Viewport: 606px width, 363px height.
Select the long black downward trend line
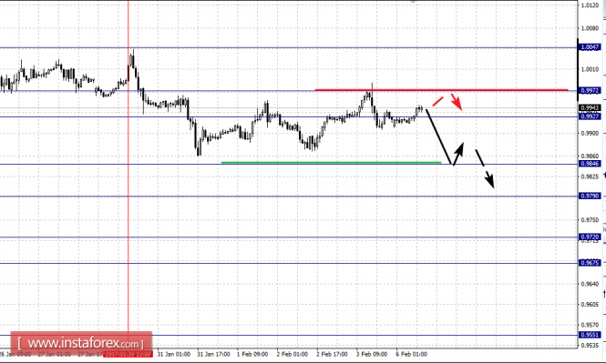point(438,137)
